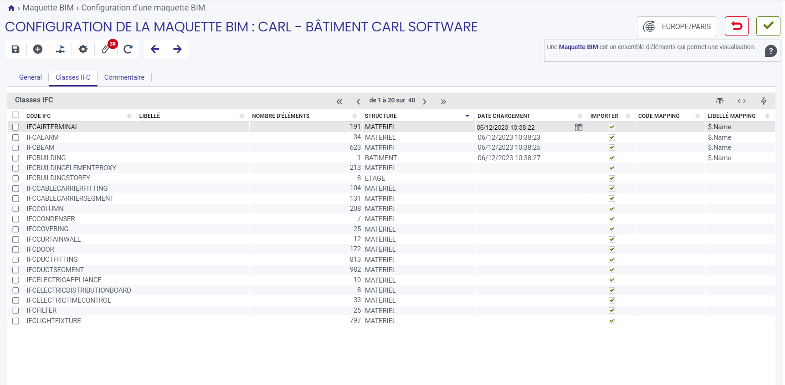
Task: Click the help question mark icon
Action: tap(770, 51)
